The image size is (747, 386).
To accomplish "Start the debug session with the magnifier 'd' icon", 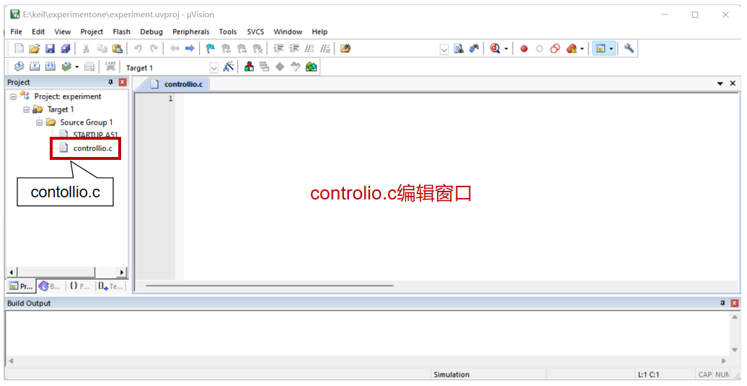I will coord(495,48).
